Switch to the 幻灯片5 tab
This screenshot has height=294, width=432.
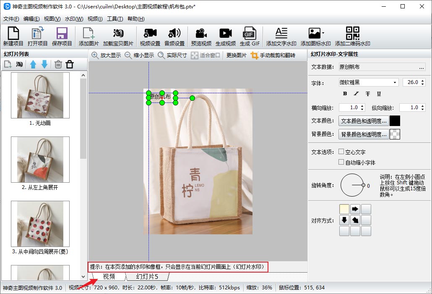[x=147, y=276]
